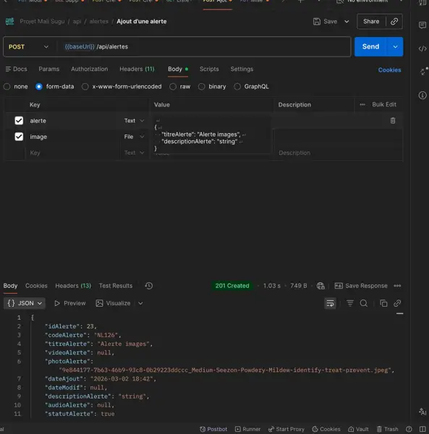
Task: Switch to the Authorization tab
Action: [x=90, y=69]
